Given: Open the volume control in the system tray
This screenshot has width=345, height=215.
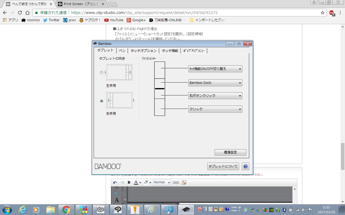Looking at the screenshot, I should 304,210.
